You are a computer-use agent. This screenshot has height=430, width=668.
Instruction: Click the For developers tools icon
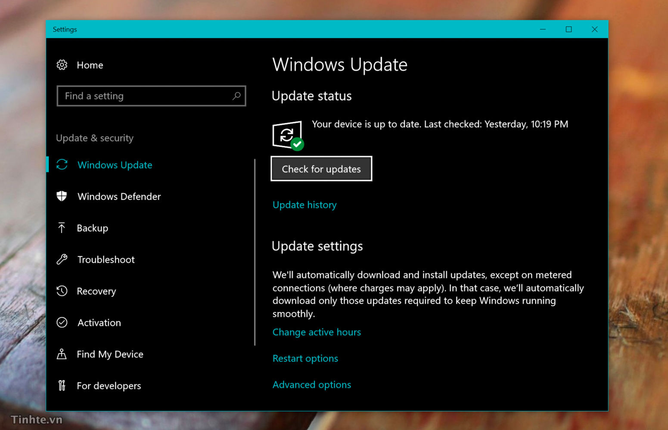pyautogui.click(x=62, y=386)
